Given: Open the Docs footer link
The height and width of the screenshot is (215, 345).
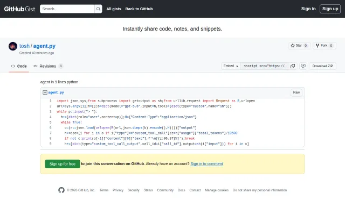Looking at the screenshot, I should [181, 190].
